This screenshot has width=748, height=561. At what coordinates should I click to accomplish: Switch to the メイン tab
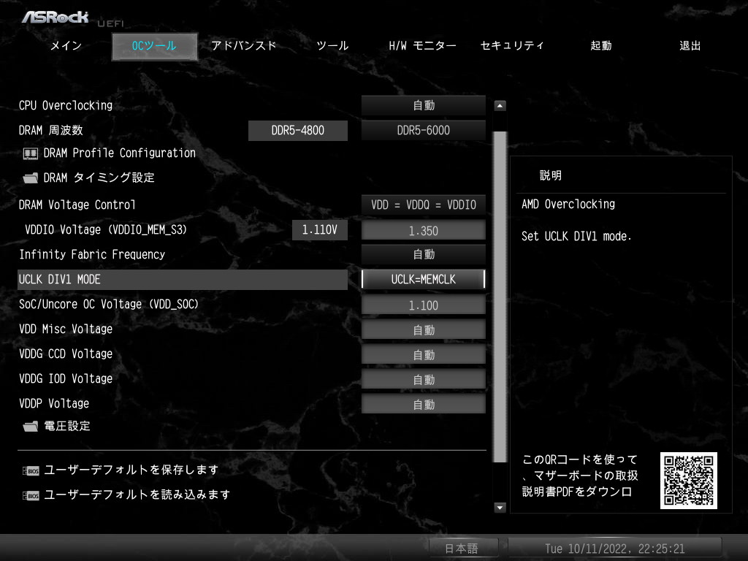66,46
